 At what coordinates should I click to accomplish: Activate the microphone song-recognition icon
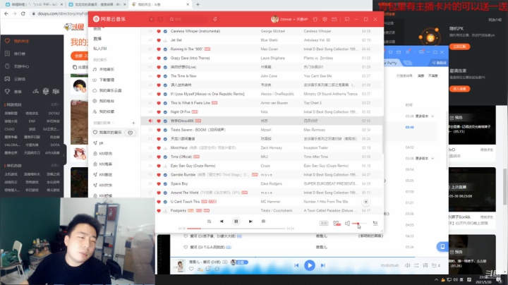pyautogui.click(x=214, y=19)
